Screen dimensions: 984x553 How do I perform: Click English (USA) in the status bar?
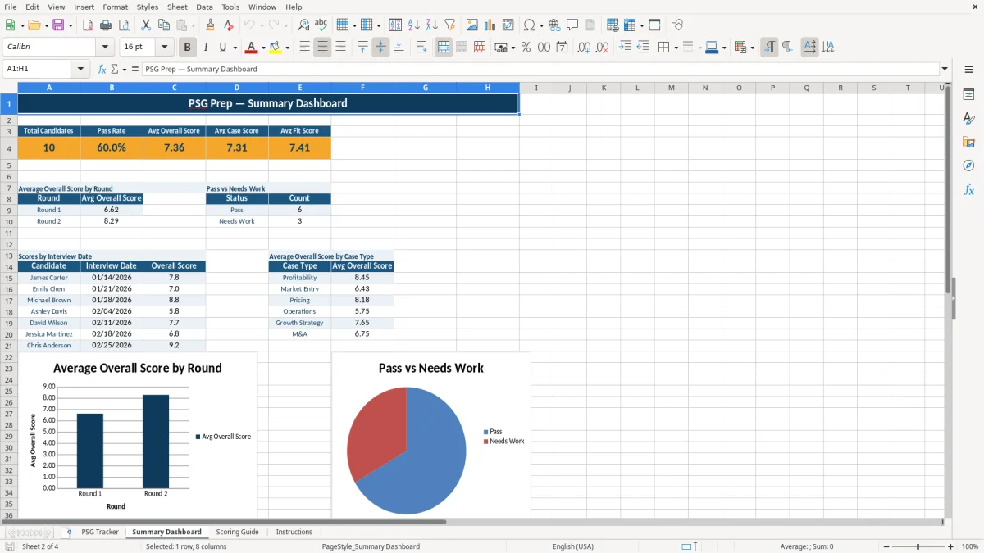tap(573, 546)
